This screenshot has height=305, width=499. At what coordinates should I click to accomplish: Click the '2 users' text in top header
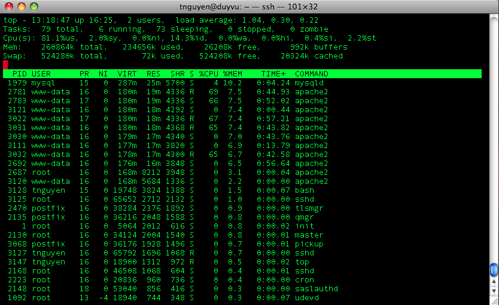[145, 20]
